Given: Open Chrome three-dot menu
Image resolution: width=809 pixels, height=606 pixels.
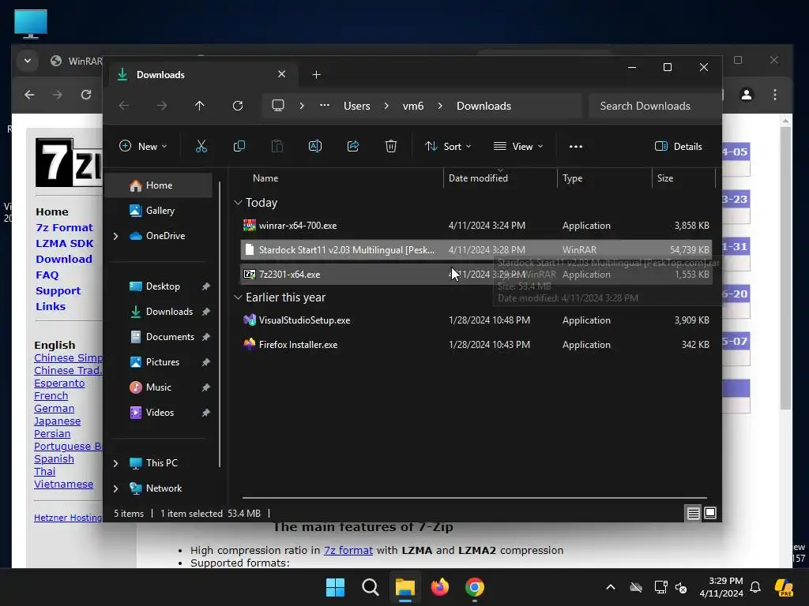Looking at the screenshot, I should (775, 95).
